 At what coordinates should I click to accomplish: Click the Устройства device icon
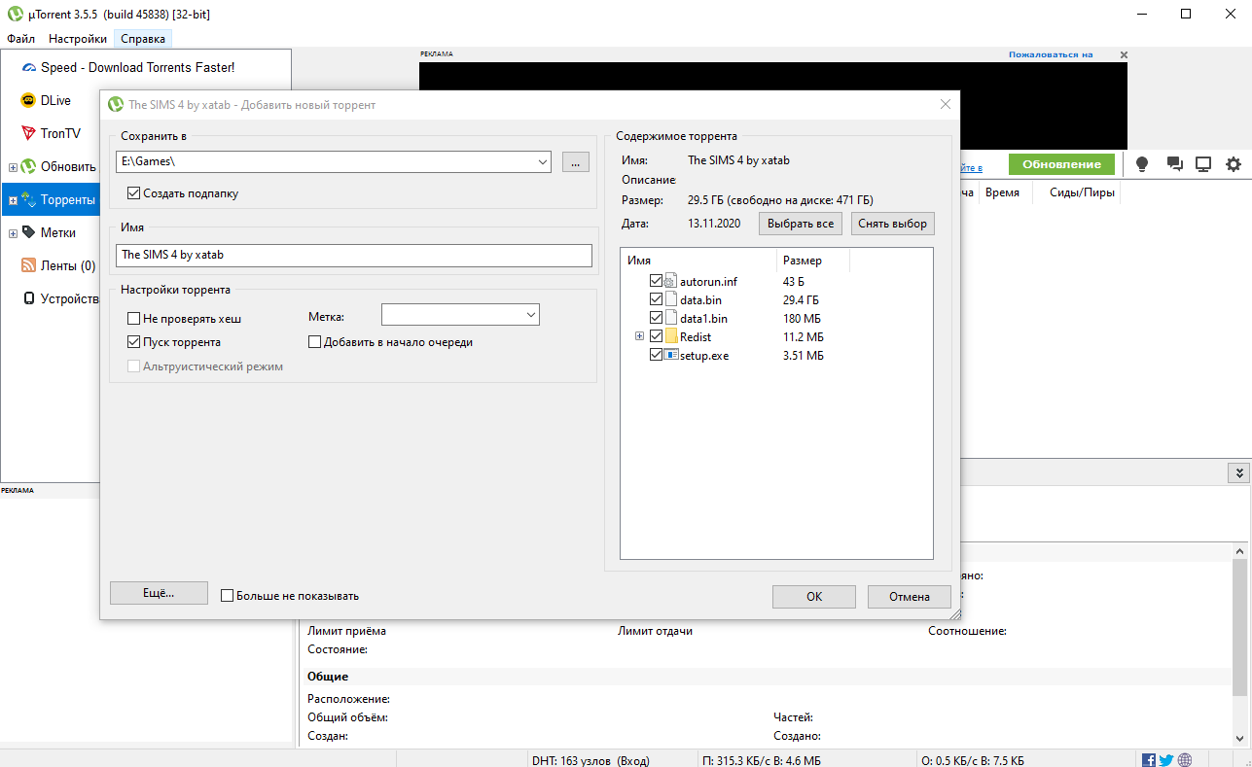coord(29,298)
